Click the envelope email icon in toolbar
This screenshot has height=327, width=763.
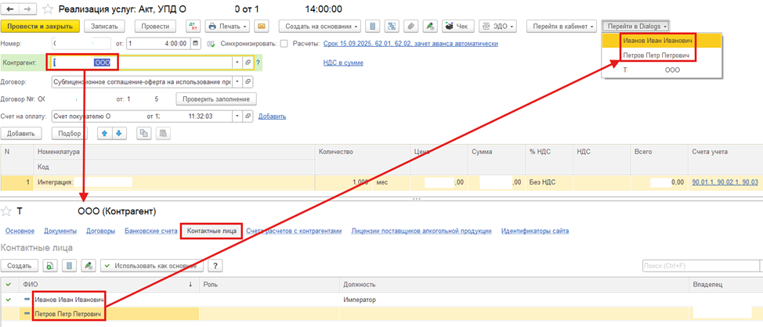click(x=261, y=26)
